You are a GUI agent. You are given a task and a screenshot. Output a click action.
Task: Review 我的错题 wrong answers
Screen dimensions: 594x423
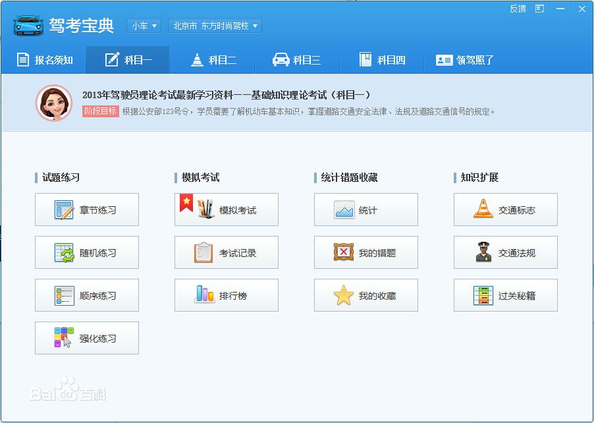[365, 252]
